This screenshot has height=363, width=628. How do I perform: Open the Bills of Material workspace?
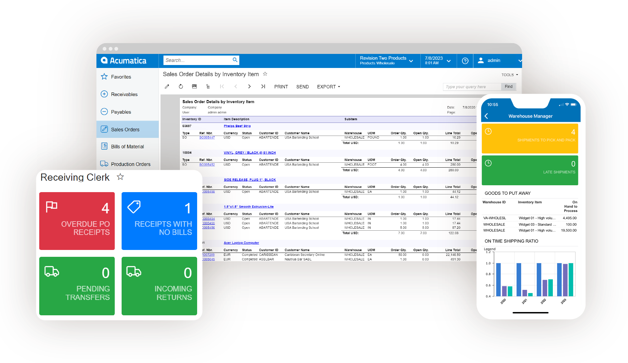pyautogui.click(x=127, y=147)
